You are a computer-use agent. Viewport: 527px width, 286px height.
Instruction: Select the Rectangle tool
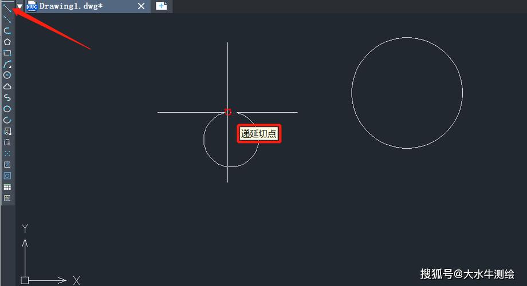[x=7, y=53]
